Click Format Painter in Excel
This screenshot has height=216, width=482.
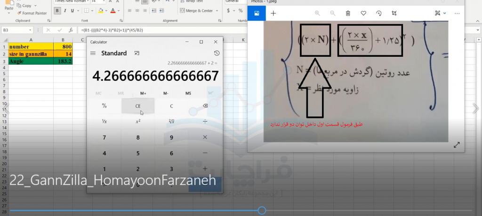(x=32, y=13)
